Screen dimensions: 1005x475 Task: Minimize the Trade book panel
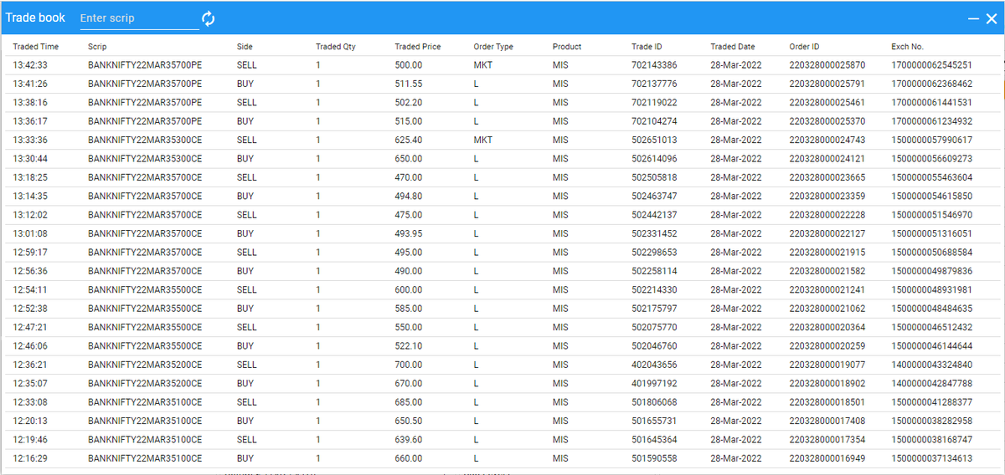[x=974, y=18]
